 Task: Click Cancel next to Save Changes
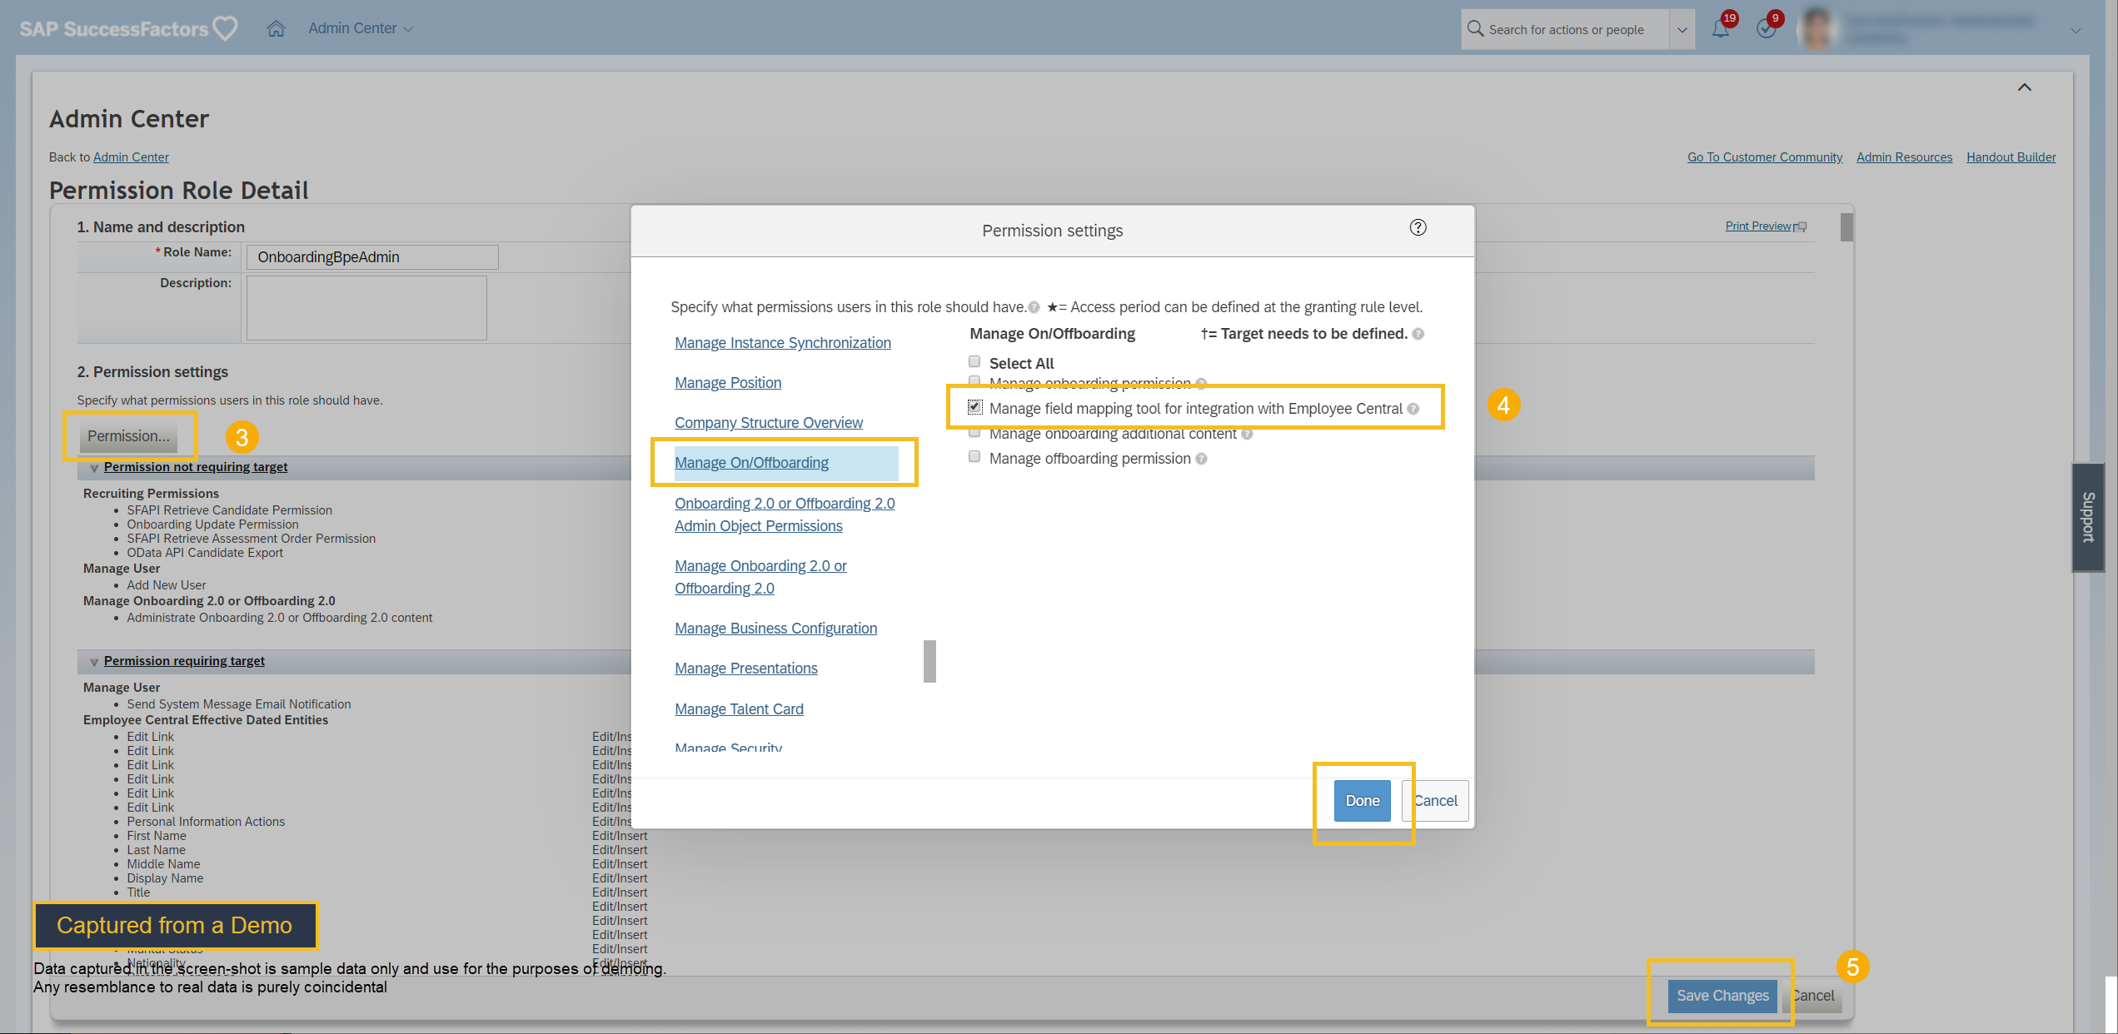(x=1813, y=996)
